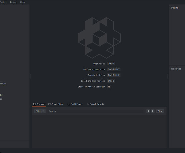Click the Ctrl+B shortcut badge
The image size is (185, 153).
pyautogui.click(x=111, y=81)
